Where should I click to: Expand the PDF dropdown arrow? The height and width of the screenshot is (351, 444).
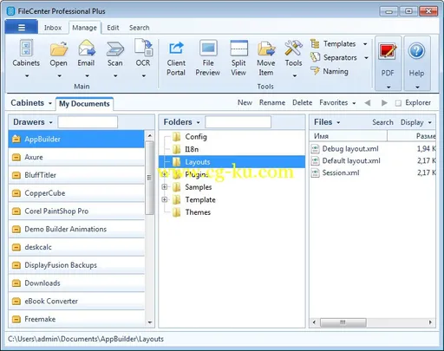tap(388, 87)
